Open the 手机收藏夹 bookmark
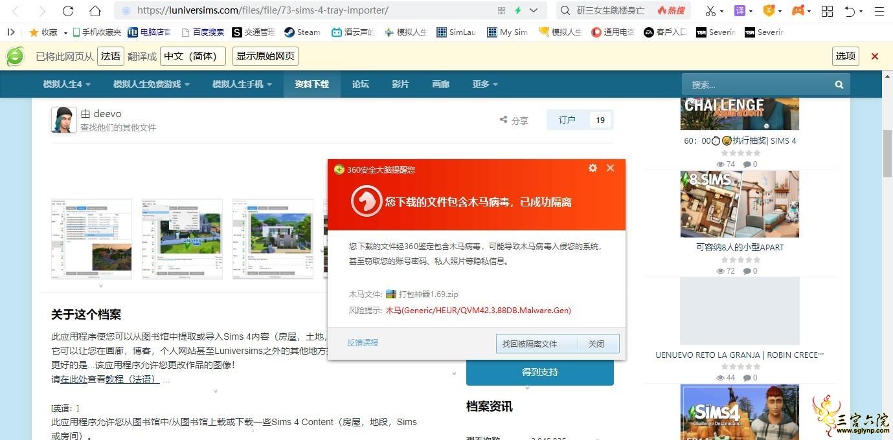Screen dimensions: 893x440 [96, 32]
